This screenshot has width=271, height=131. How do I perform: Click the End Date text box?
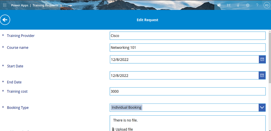[184, 75]
